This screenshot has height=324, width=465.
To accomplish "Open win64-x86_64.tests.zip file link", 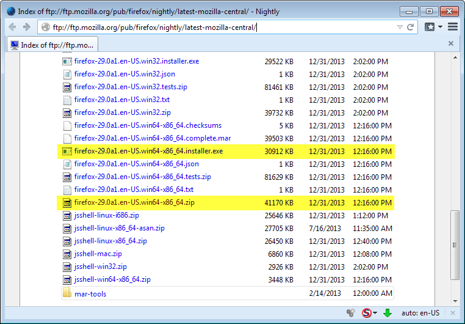I will pyautogui.click(x=142, y=177).
